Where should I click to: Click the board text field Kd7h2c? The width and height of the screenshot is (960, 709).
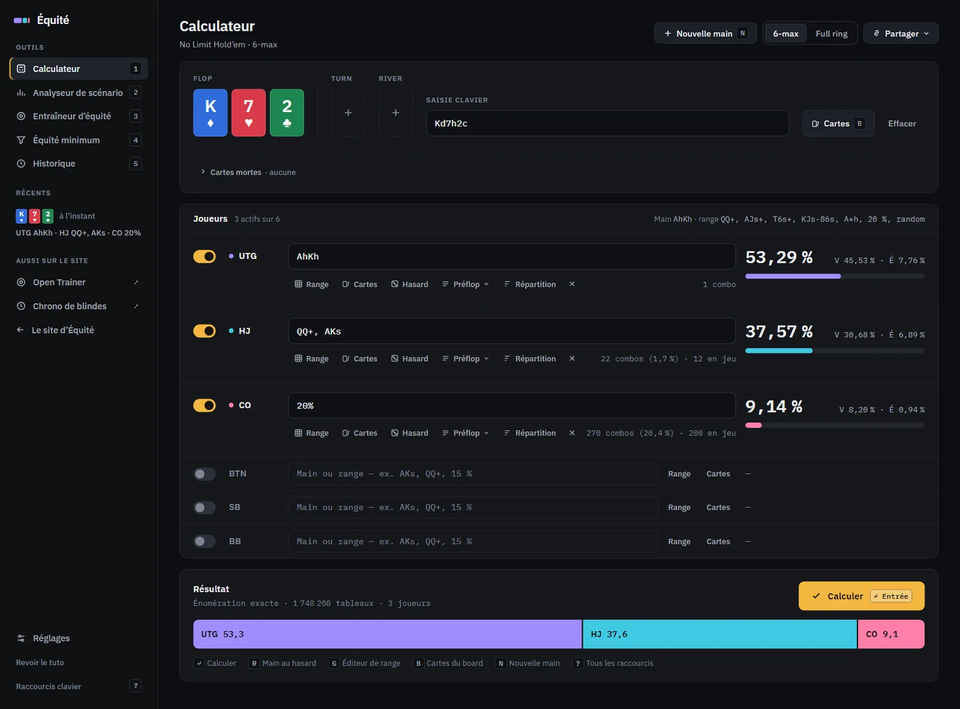coord(607,124)
